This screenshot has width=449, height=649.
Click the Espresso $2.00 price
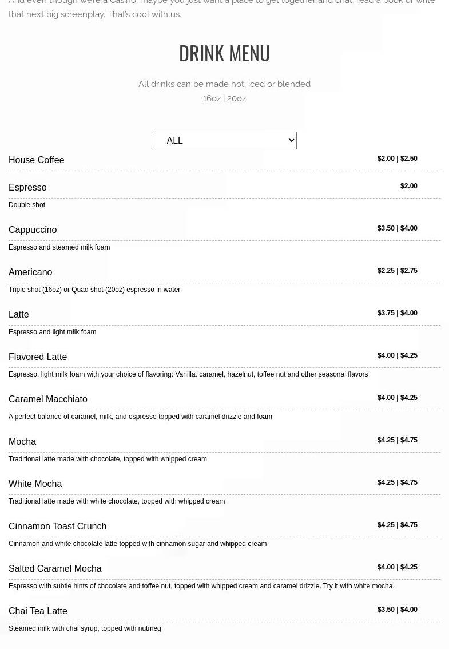pyautogui.click(x=409, y=186)
